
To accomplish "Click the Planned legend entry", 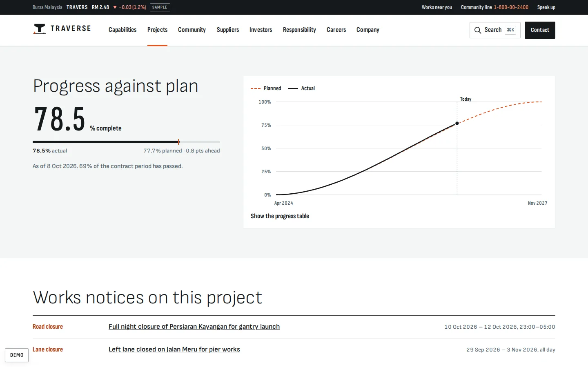I will click(266, 88).
